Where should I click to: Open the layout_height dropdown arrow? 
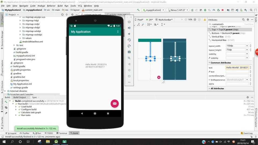pyautogui.click(x=247, y=50)
